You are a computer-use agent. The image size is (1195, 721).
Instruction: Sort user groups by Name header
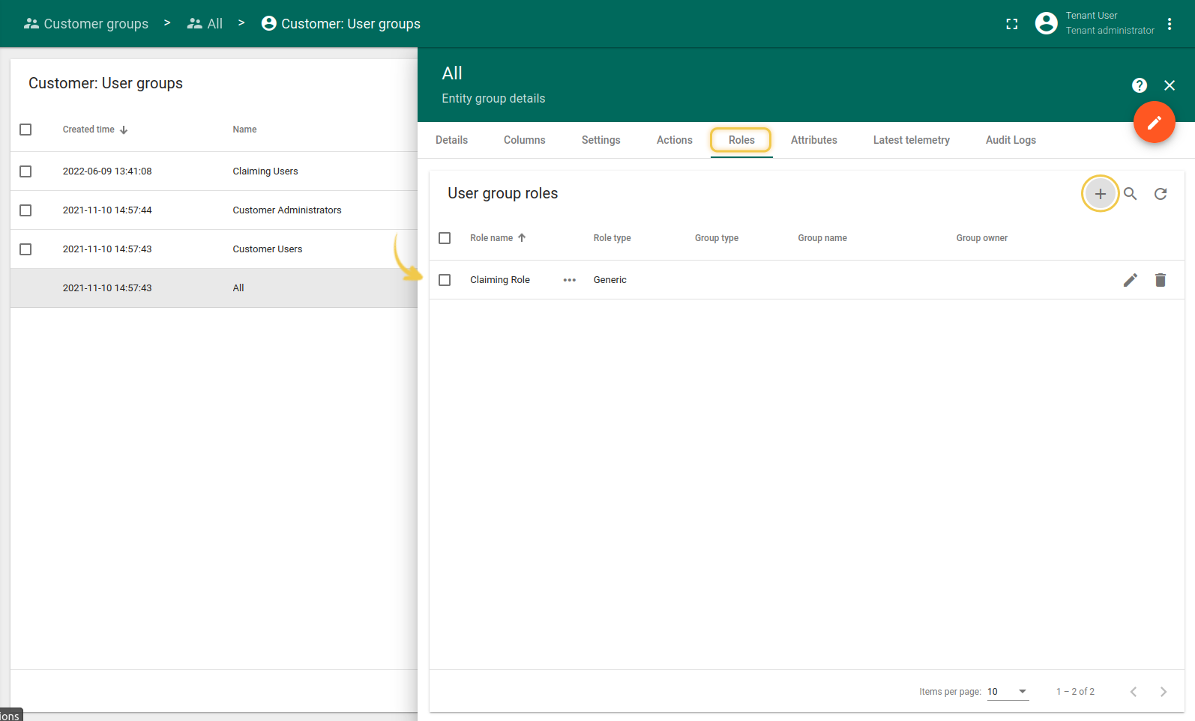point(244,130)
